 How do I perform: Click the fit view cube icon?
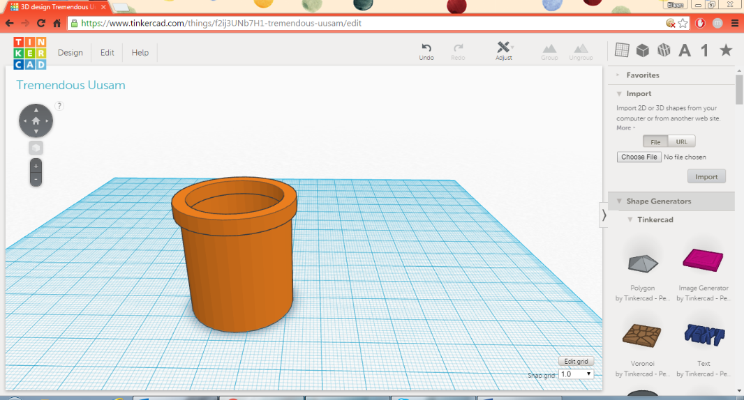tap(36, 148)
